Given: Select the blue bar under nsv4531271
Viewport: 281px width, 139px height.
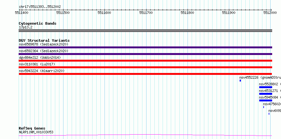Looking at the screenshot, I should 266,94.
